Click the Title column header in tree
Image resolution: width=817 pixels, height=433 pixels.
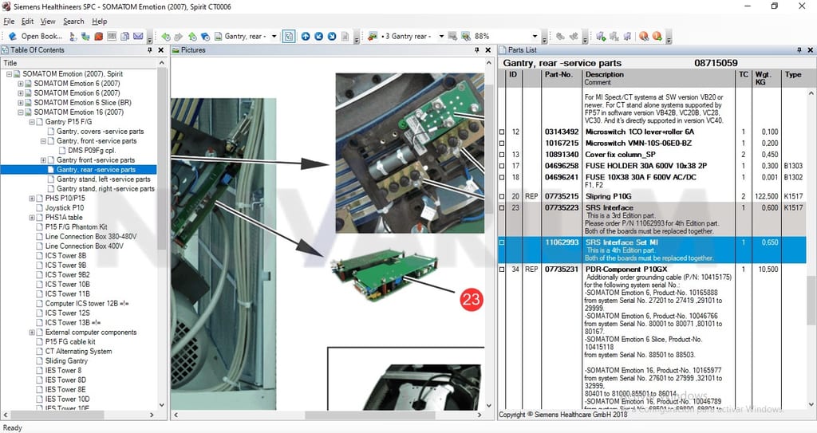pos(78,63)
